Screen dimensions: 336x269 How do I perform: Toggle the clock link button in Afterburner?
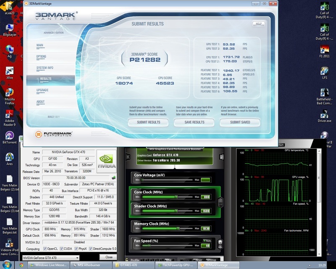point(220,202)
